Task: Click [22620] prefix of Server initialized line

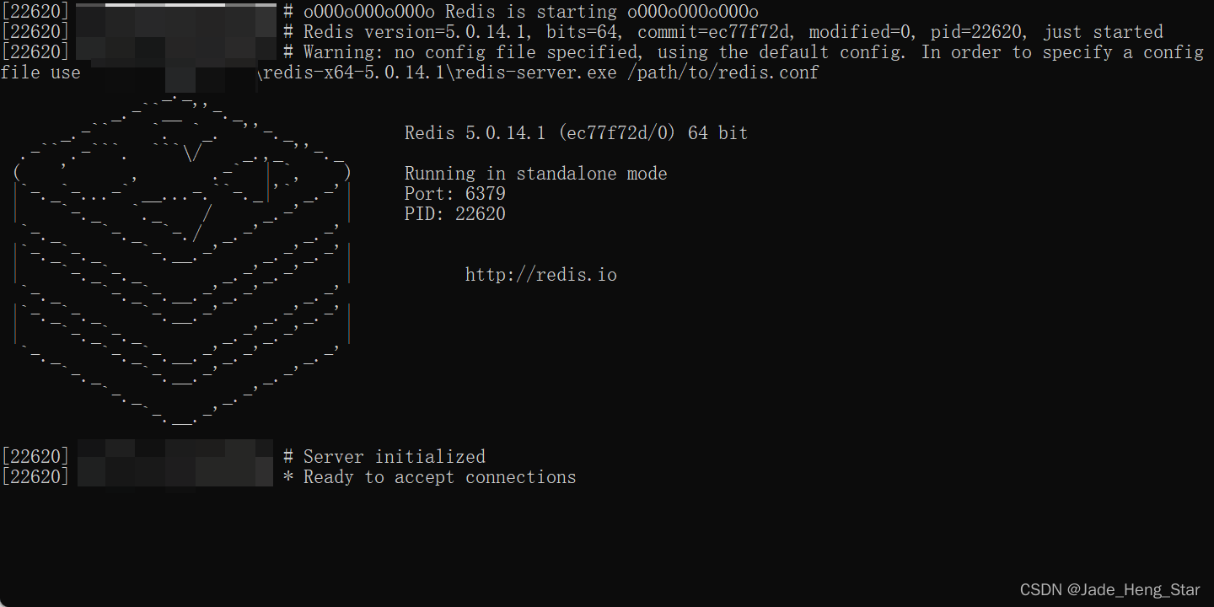Action: 35,457
